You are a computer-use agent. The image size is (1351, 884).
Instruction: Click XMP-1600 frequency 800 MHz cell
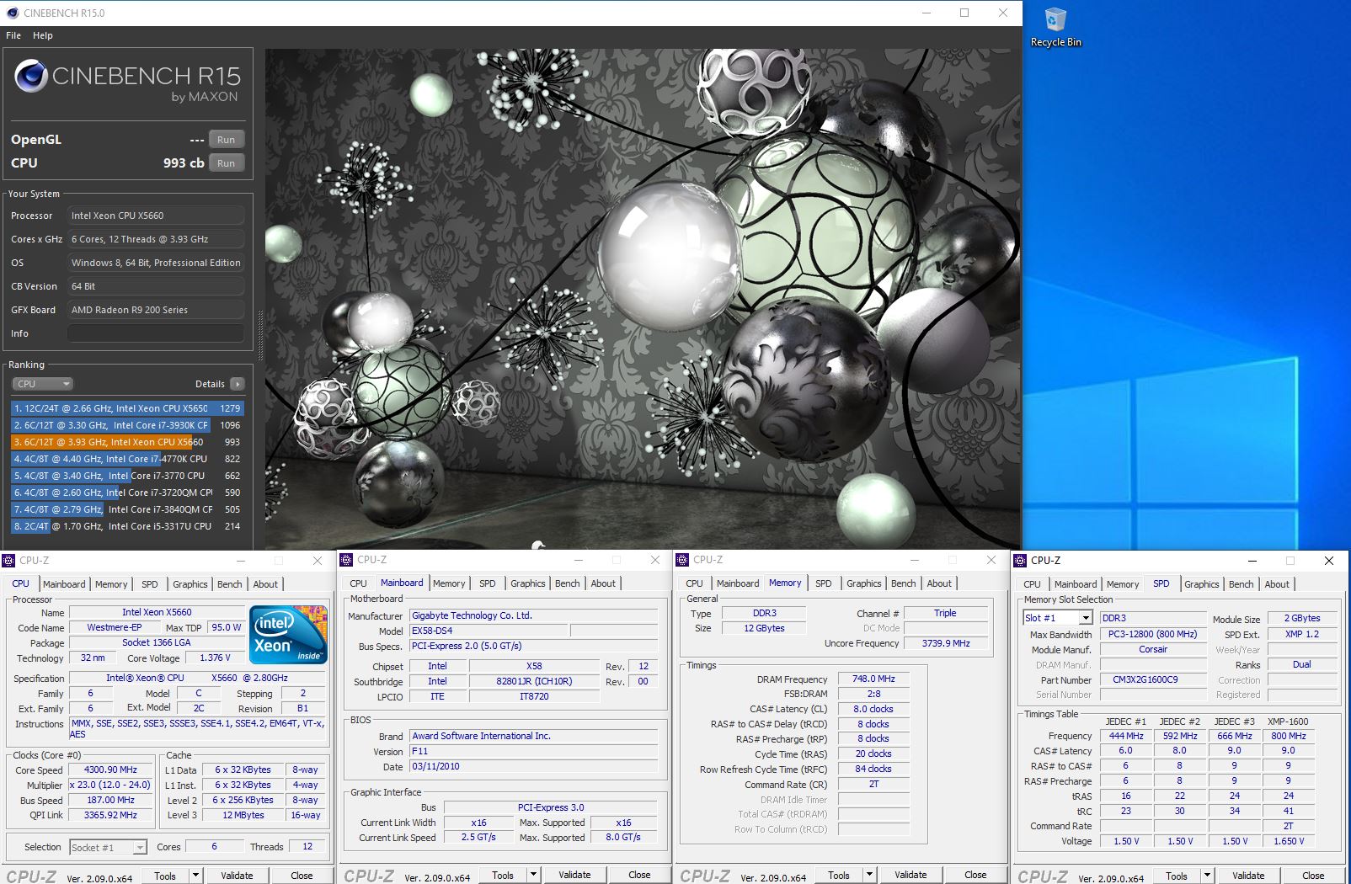[1289, 736]
